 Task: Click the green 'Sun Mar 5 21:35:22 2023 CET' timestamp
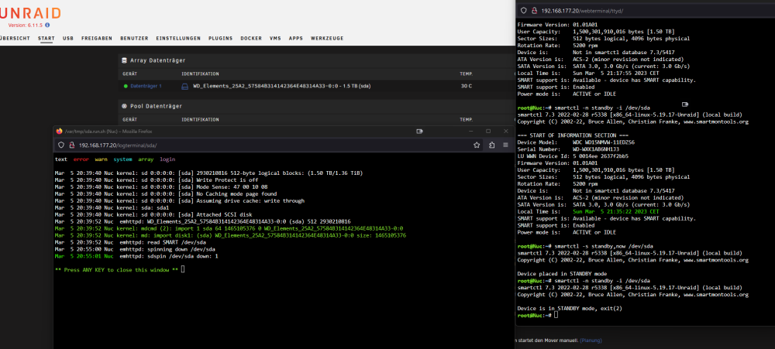[x=615, y=211]
